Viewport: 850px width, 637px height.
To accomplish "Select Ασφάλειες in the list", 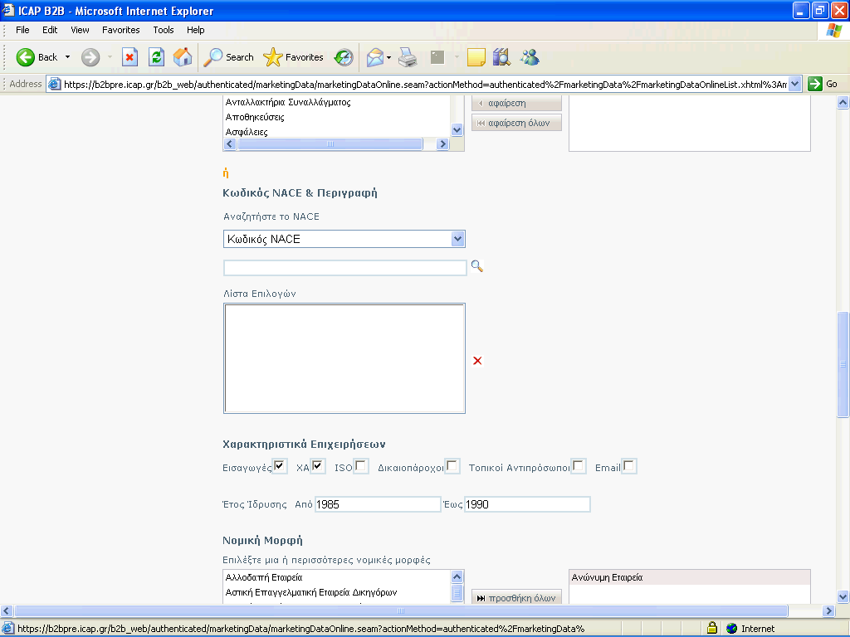I will pos(247,132).
